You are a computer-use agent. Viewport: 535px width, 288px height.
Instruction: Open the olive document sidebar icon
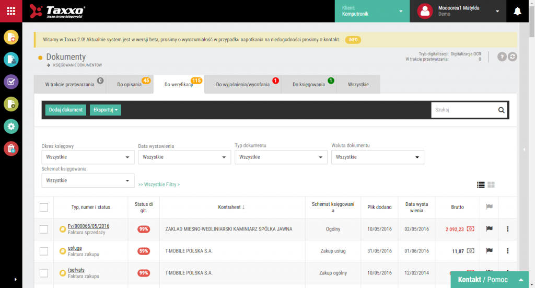coord(11,104)
